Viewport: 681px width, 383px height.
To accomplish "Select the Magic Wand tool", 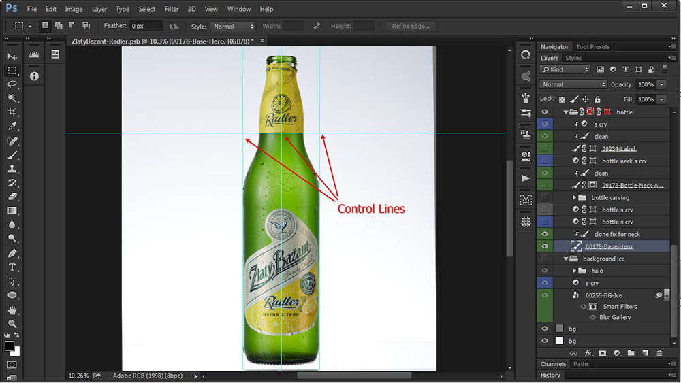I will point(12,98).
